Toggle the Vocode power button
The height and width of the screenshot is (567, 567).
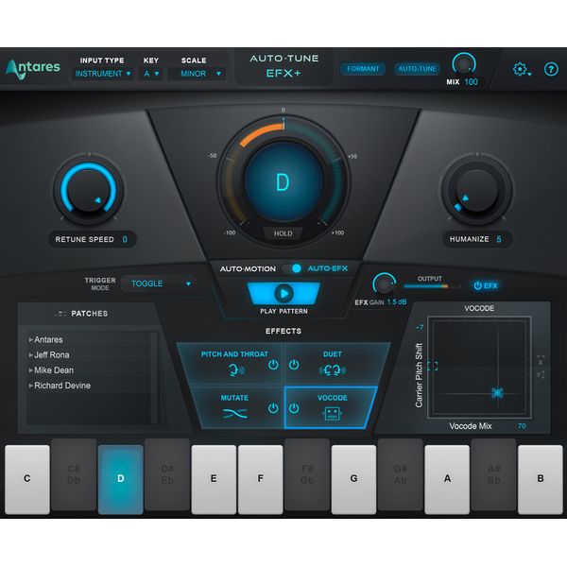[x=294, y=408]
